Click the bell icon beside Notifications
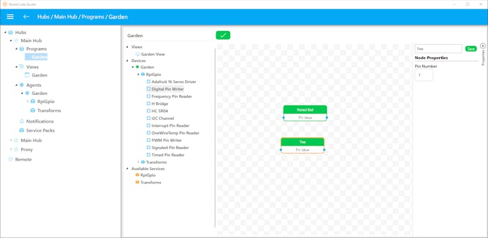 [22, 121]
